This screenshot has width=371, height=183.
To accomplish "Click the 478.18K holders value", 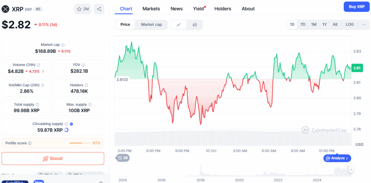I will 79,91.
